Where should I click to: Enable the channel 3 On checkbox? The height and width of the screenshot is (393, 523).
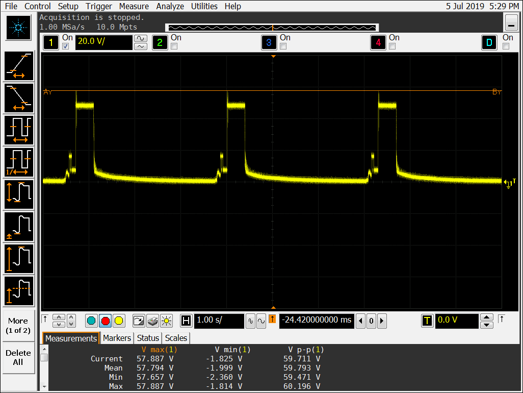tap(283, 46)
